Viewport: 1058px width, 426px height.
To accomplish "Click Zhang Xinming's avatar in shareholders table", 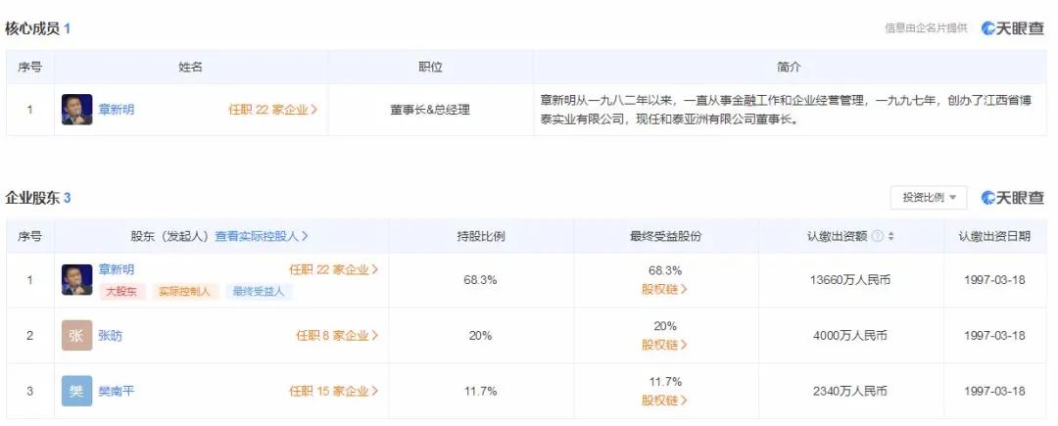I will 77,280.
